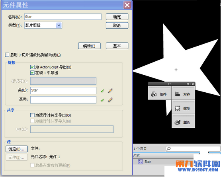This screenshot has width=221, height=177.
Task: Click the OK (确定) button
Action: coord(117,17)
